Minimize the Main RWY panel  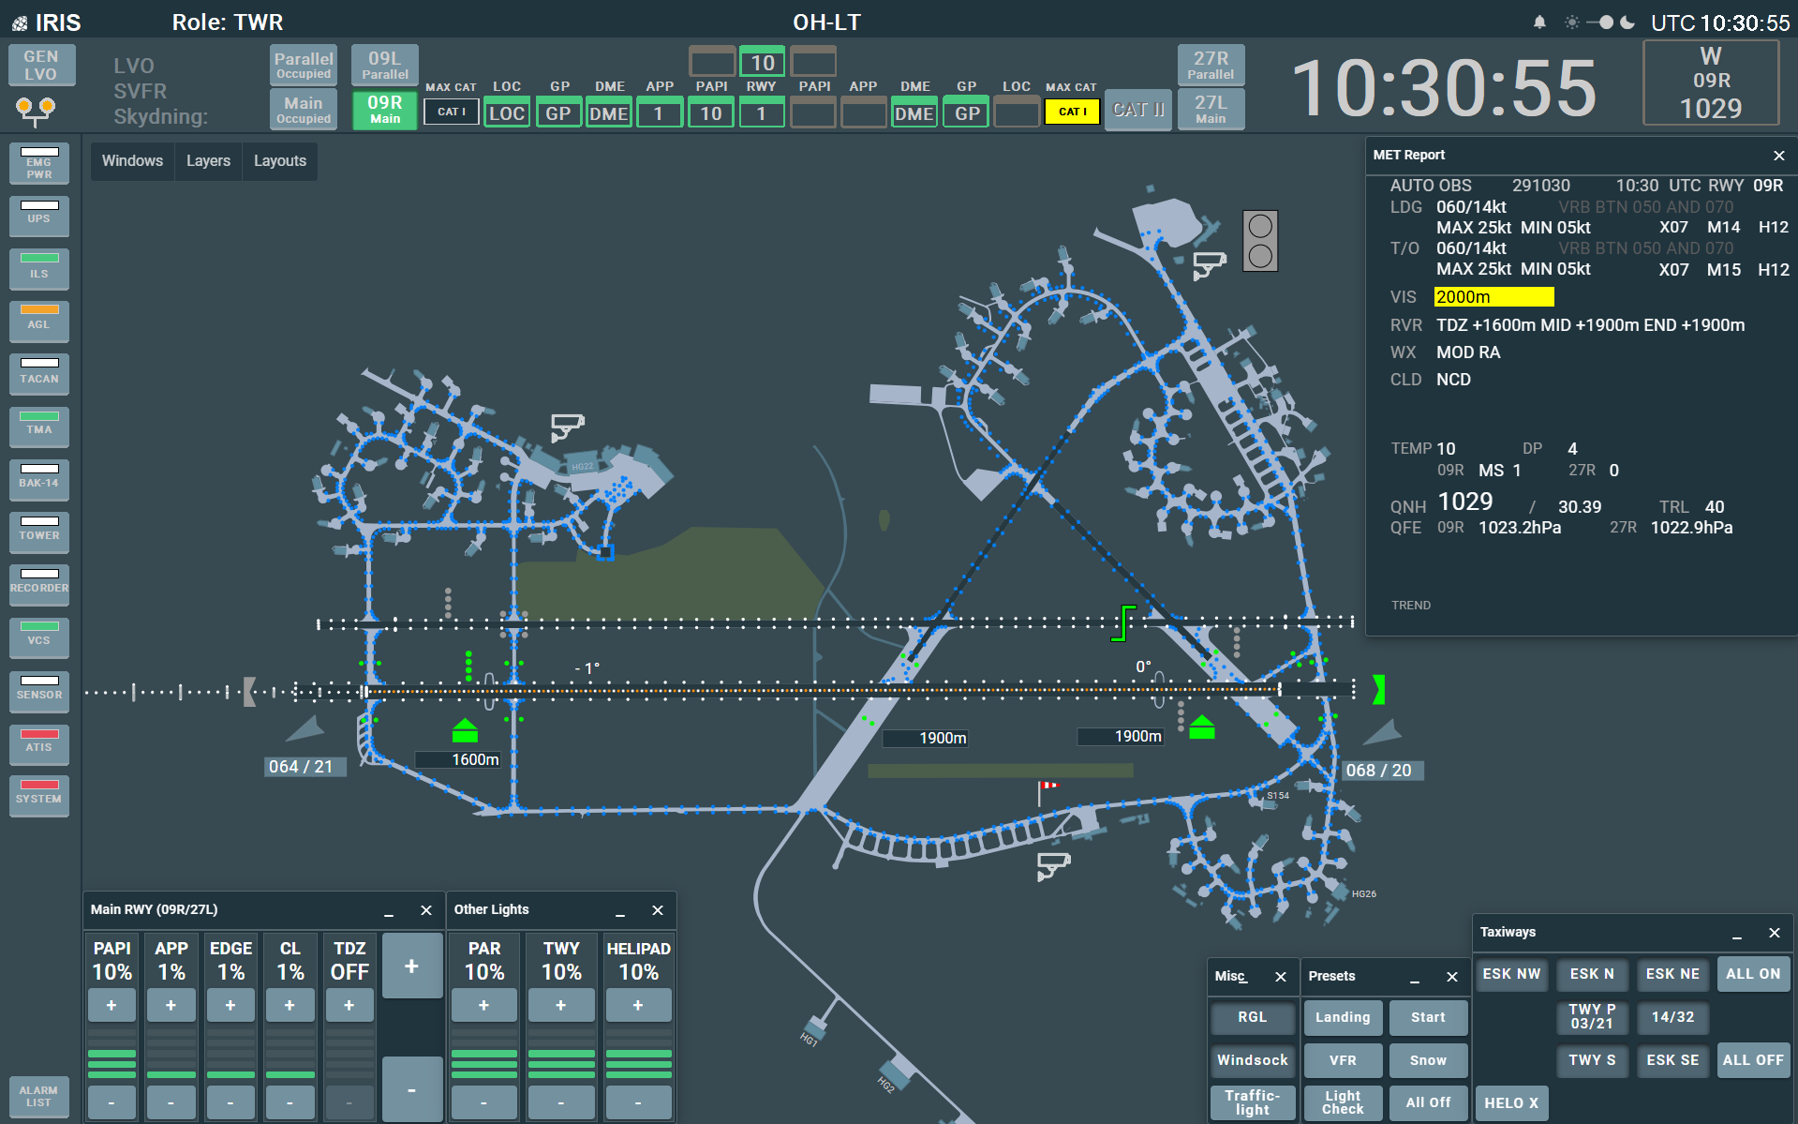click(389, 911)
